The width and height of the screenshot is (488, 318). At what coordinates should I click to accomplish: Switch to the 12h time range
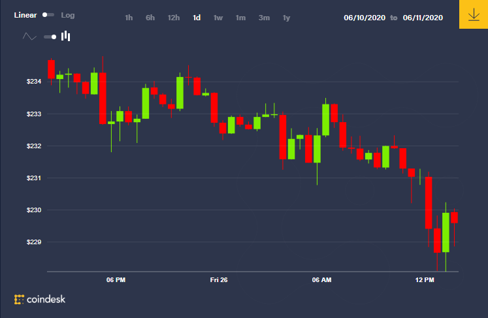pyautogui.click(x=174, y=18)
